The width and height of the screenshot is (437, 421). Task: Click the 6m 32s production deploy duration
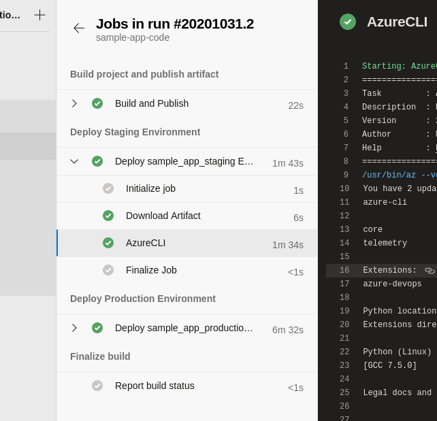[x=288, y=330]
